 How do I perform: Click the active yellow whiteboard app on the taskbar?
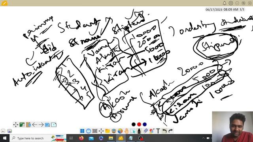point(121,138)
